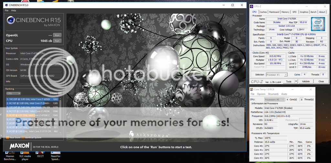The image size is (331, 163).
Task: Expand the Ranking CPU dropdown
Action: coord(13,93)
